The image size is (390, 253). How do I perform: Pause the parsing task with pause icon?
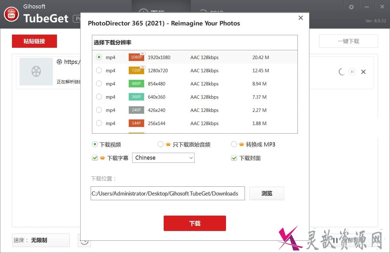coord(352,72)
